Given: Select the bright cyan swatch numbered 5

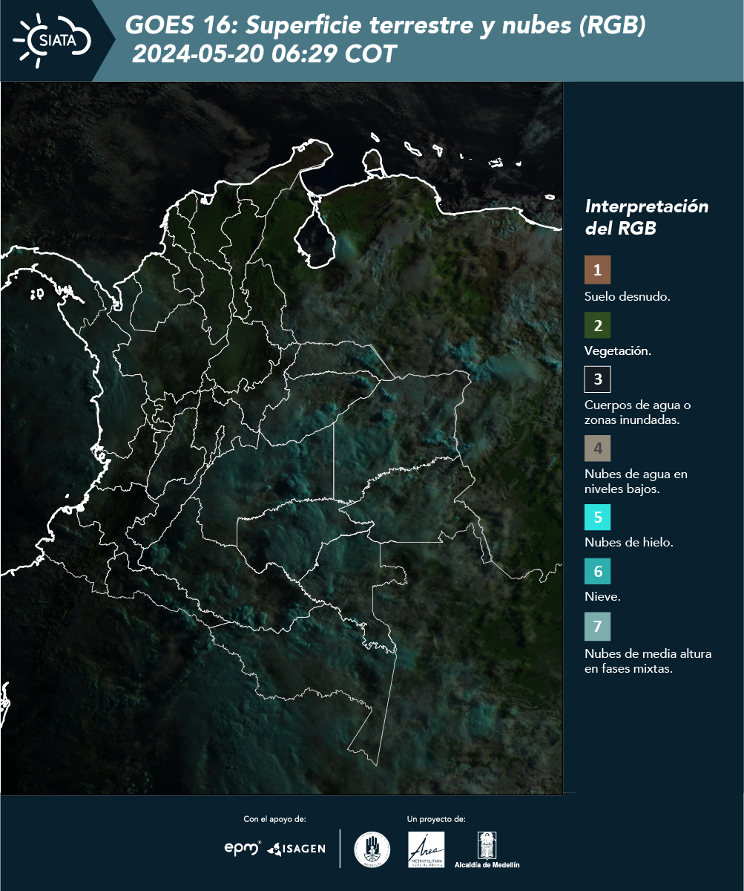Looking at the screenshot, I should [x=597, y=517].
